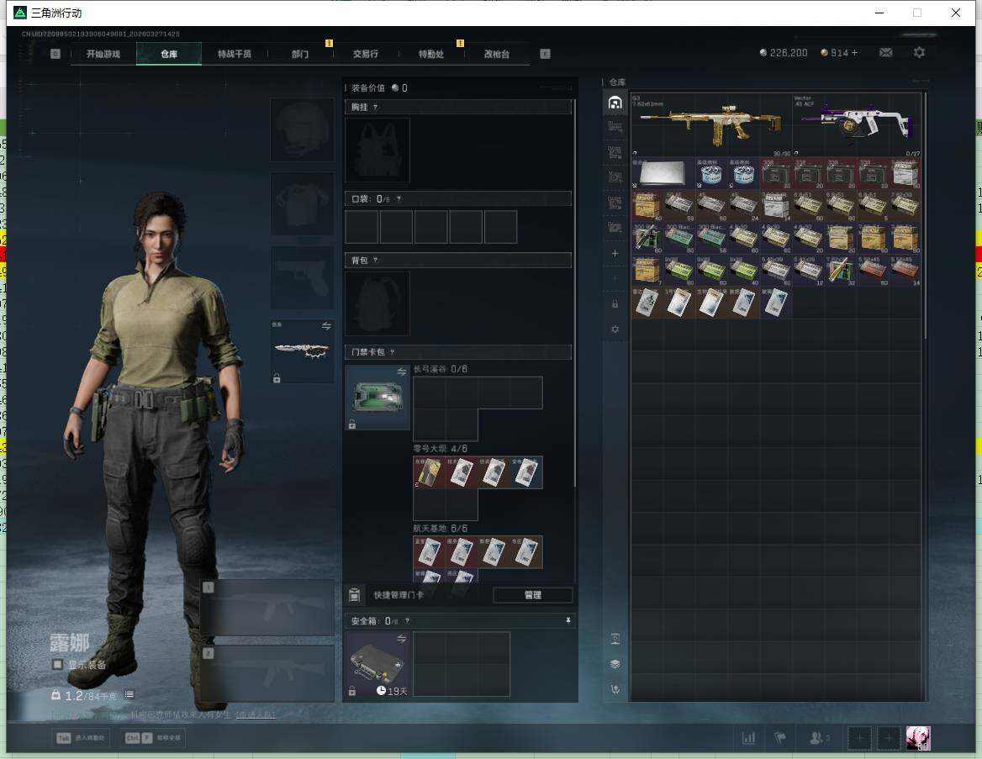This screenshot has height=759, width=982.
Task: Click the gold bullet ammo item with count 32
Action: click(840, 271)
